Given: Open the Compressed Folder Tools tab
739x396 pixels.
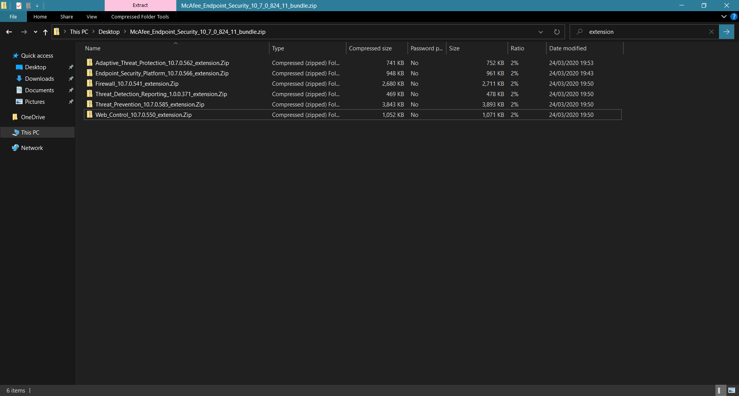Looking at the screenshot, I should pyautogui.click(x=140, y=17).
